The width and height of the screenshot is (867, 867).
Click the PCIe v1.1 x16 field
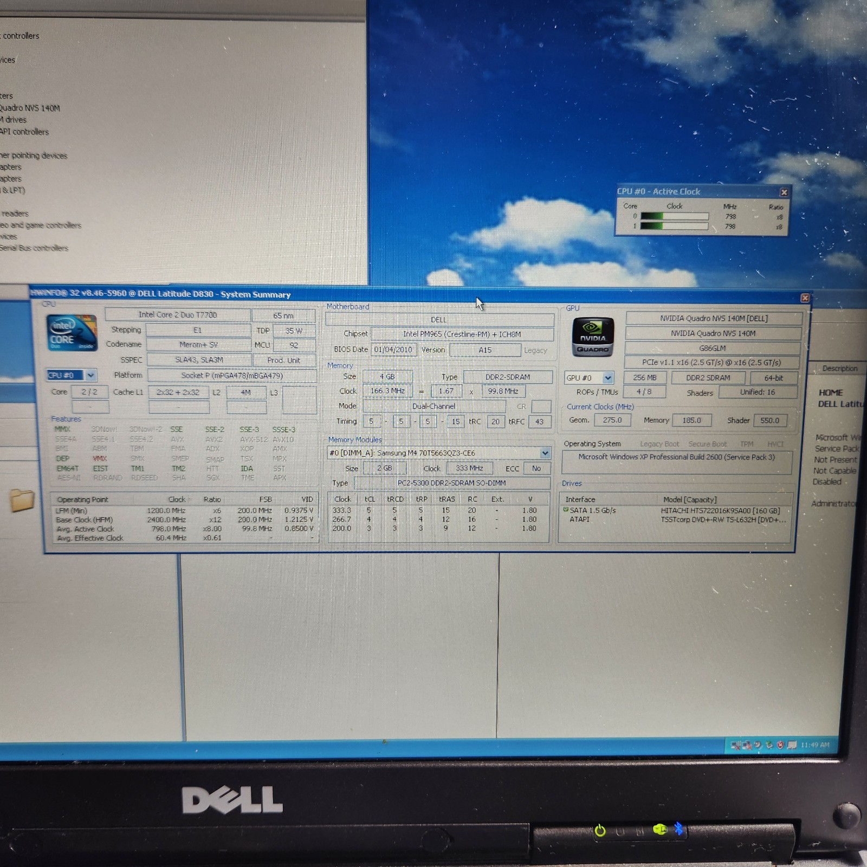(711, 363)
